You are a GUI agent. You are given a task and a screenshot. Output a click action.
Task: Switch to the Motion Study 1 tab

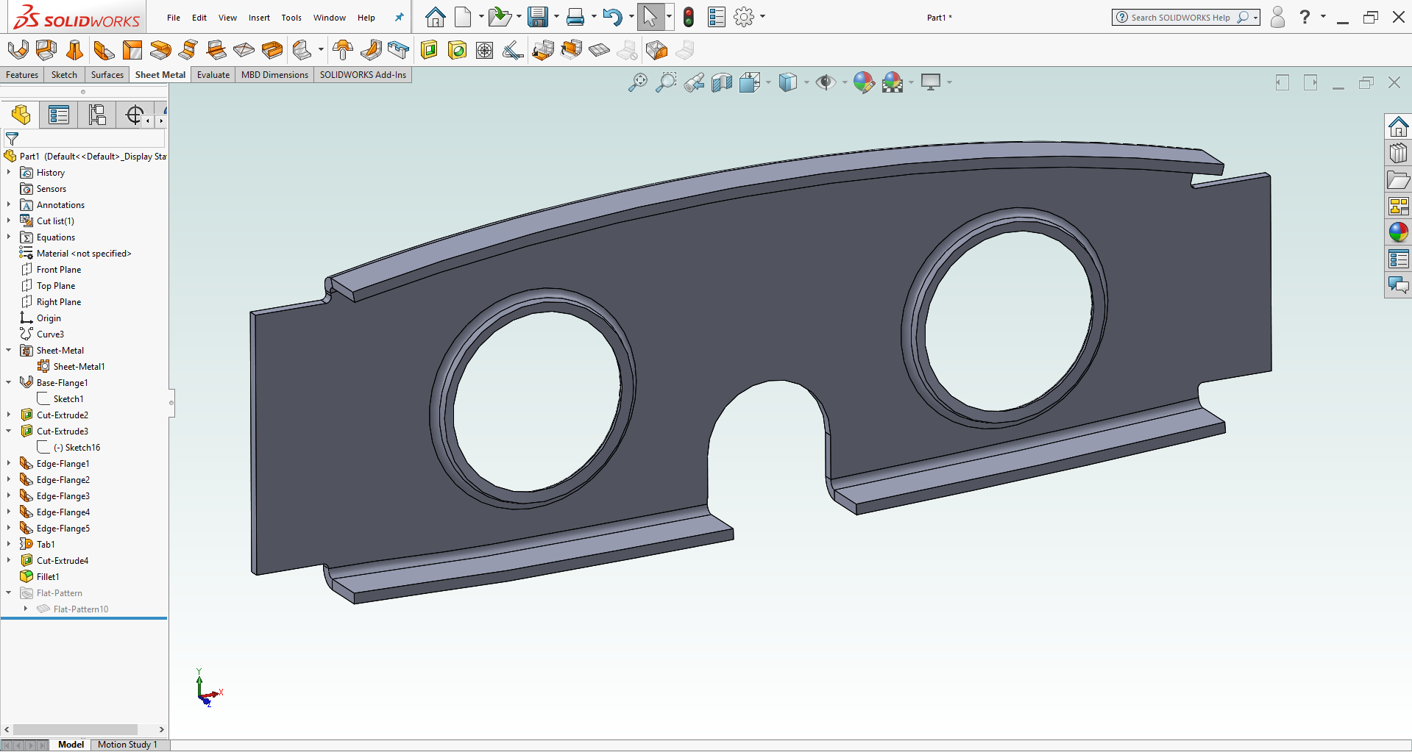coord(127,745)
